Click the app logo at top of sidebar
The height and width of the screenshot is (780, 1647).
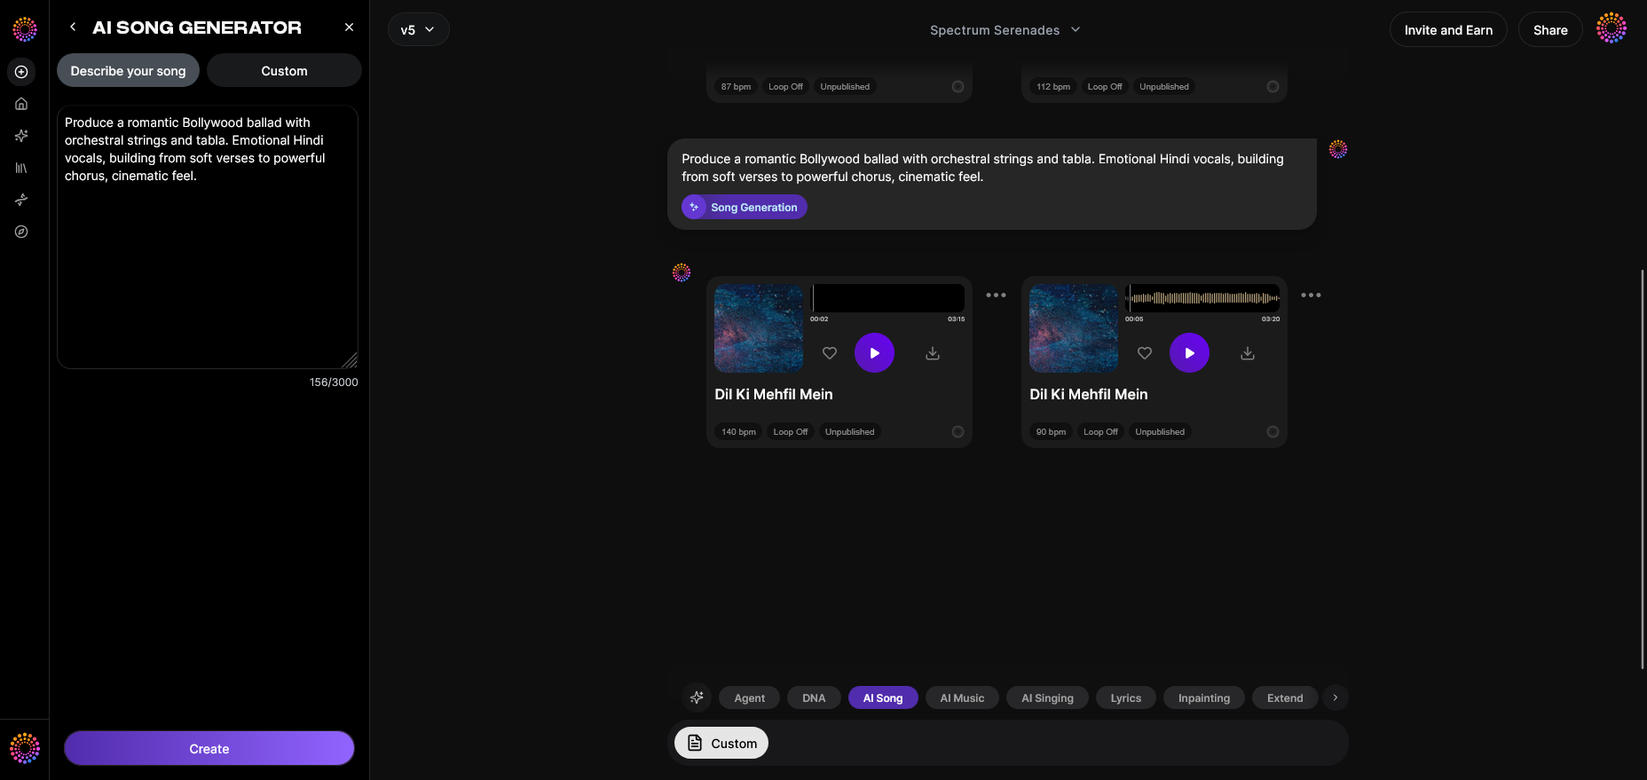pos(25,29)
